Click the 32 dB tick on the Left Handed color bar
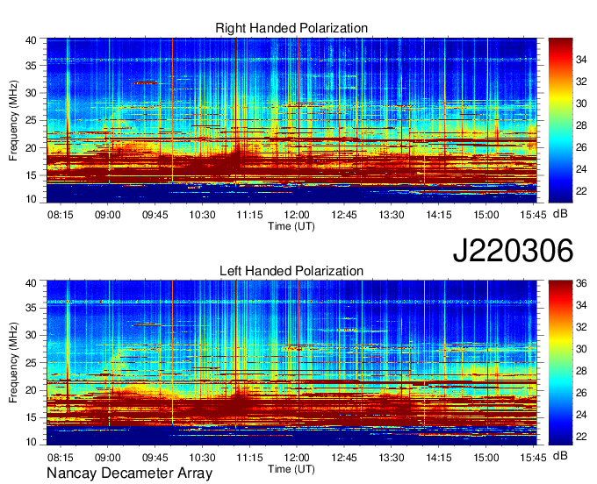The image size is (597, 484). pos(581,327)
